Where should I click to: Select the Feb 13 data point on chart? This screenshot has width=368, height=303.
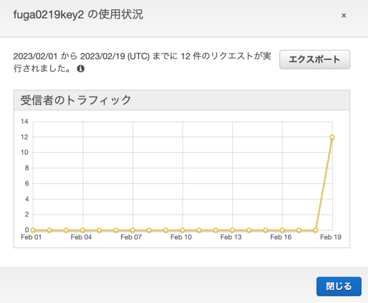point(232,230)
